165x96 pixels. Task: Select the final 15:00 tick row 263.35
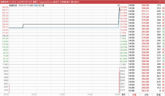pos(146,91)
